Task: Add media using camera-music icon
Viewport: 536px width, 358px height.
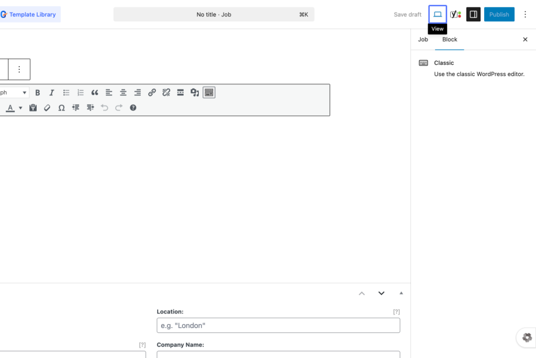Action: [195, 92]
